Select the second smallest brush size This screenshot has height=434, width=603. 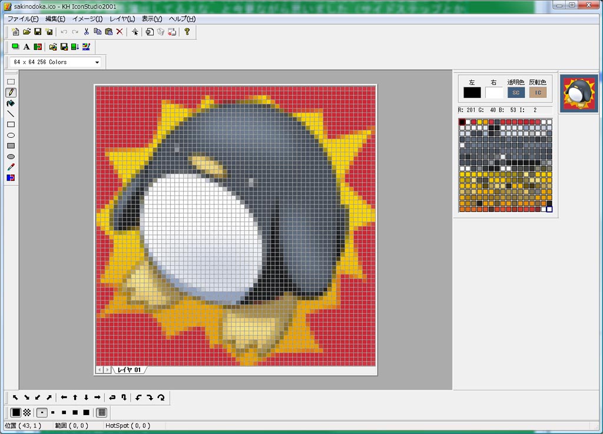click(x=53, y=412)
